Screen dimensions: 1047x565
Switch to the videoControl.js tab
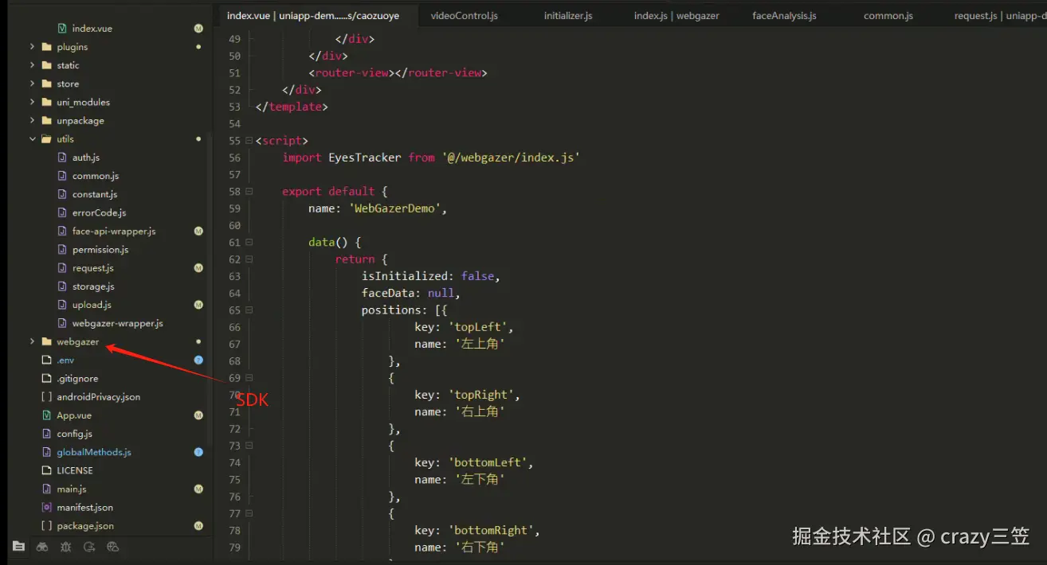464,16
